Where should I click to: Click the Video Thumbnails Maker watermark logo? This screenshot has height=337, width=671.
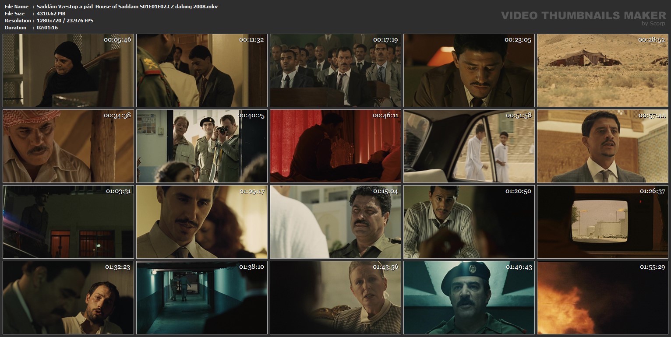point(583,17)
